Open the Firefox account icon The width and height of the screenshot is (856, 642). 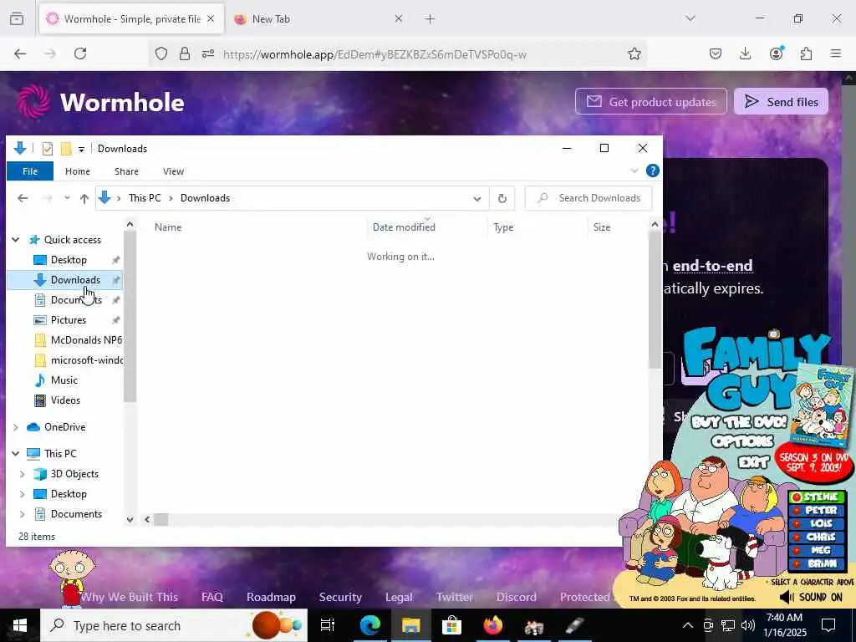click(x=776, y=53)
